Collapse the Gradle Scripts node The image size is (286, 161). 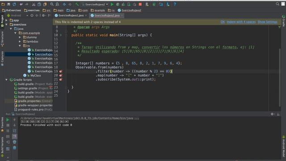pos(7,80)
